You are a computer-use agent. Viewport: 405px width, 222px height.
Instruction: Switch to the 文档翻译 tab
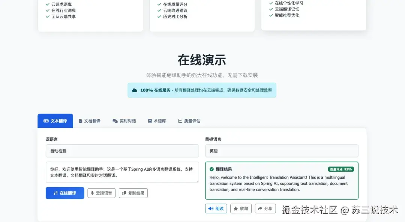pyautogui.click(x=90, y=121)
